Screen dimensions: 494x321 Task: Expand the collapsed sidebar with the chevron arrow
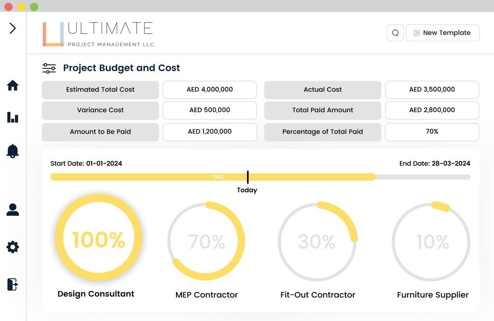[12, 28]
